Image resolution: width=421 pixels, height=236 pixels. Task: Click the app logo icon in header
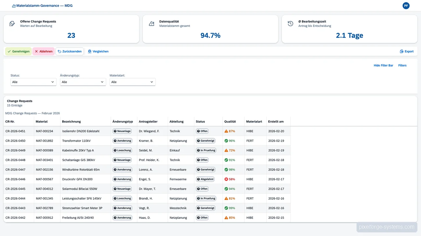pyautogui.click(x=14, y=6)
